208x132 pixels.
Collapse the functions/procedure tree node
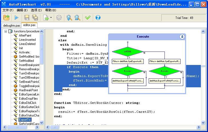pyautogui.click(x=6, y=31)
